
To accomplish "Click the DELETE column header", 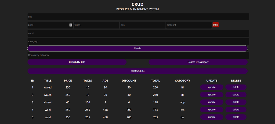I will click(236, 81).
